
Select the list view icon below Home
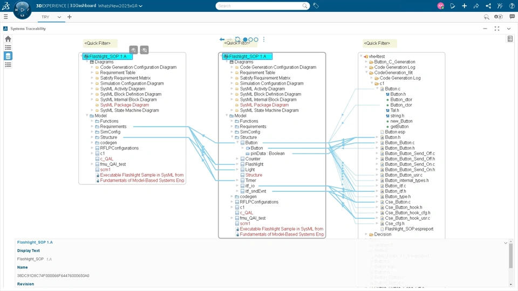(8, 47)
